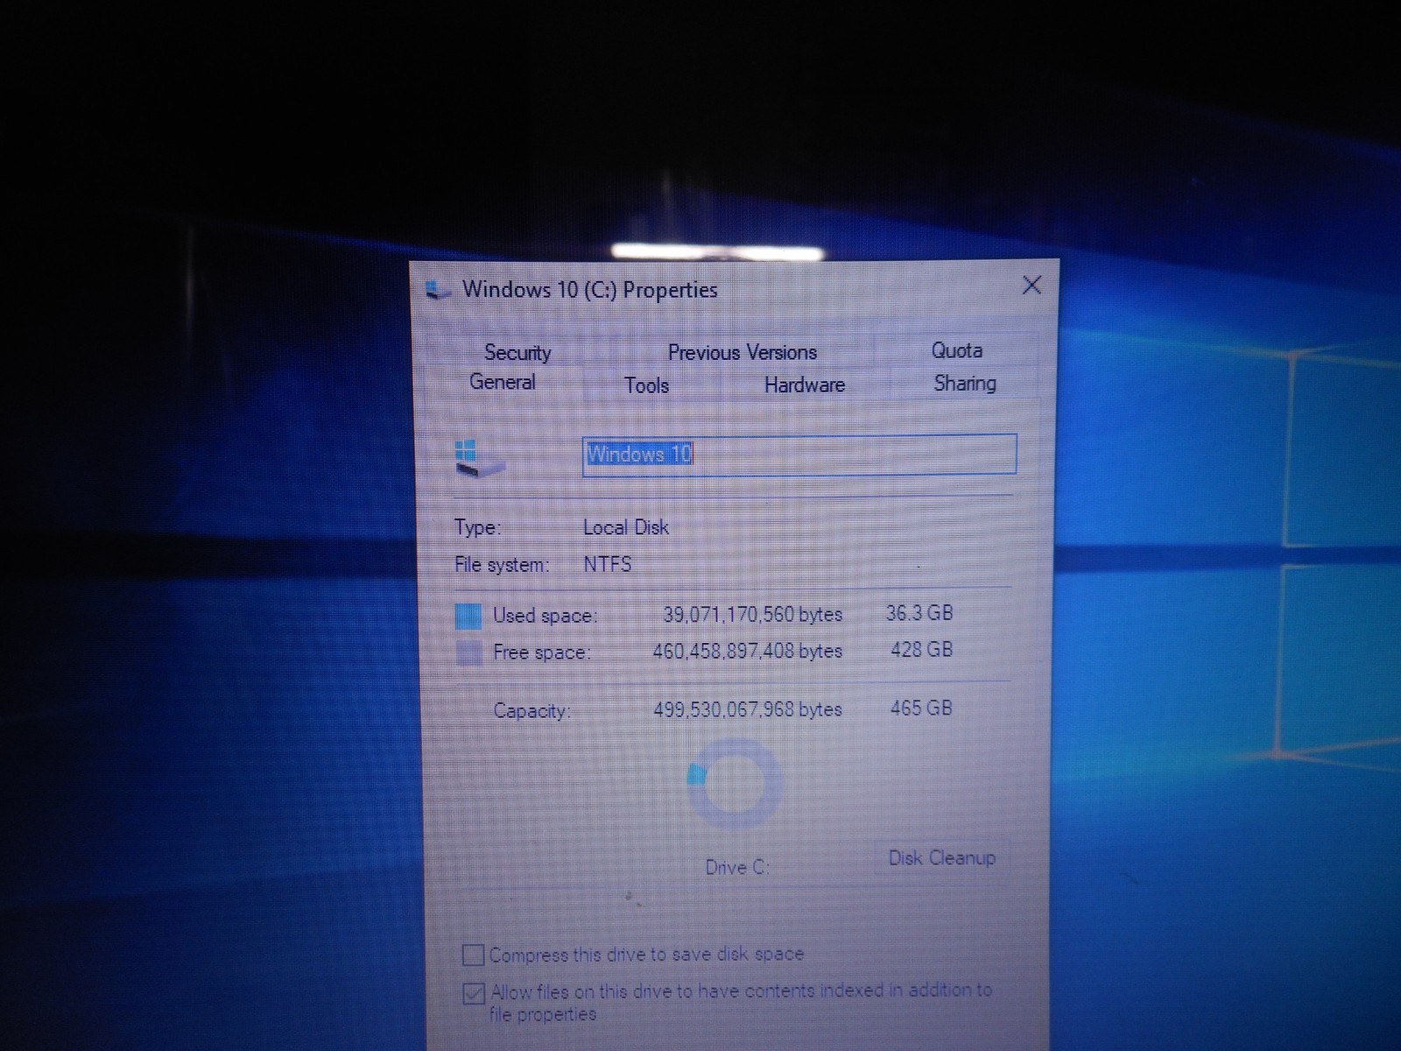Screen dimensions: 1401x1051
Task: Click the 'Free space:' label
Action: pyautogui.click(x=541, y=652)
